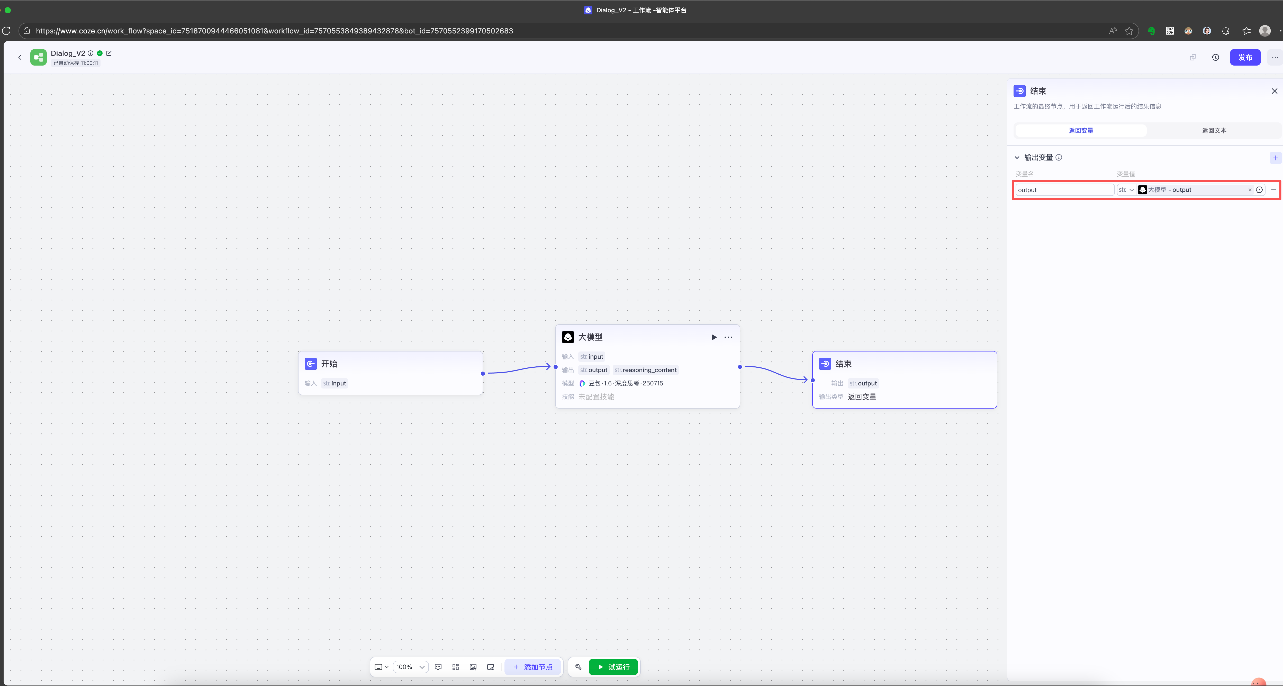Screen dimensions: 1283x686
Task: Collapse the 输出变量 section
Action: point(1017,157)
